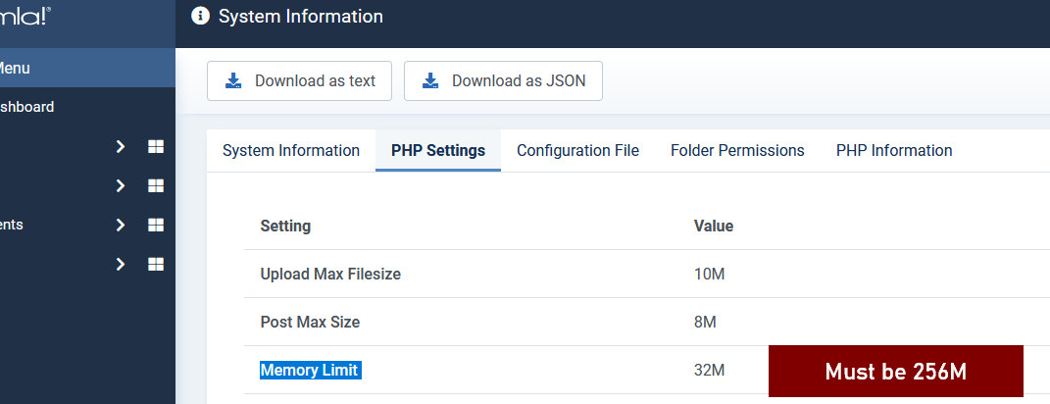Select the Folder Permissions tab

tap(737, 150)
